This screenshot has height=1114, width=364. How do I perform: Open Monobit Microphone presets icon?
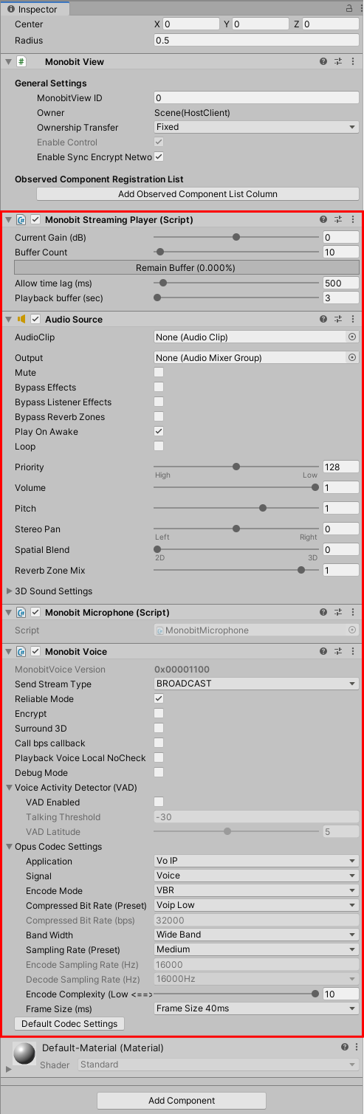(338, 613)
